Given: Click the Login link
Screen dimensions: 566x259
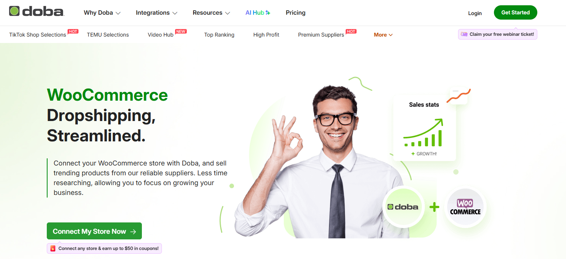Looking at the screenshot, I should (x=475, y=13).
